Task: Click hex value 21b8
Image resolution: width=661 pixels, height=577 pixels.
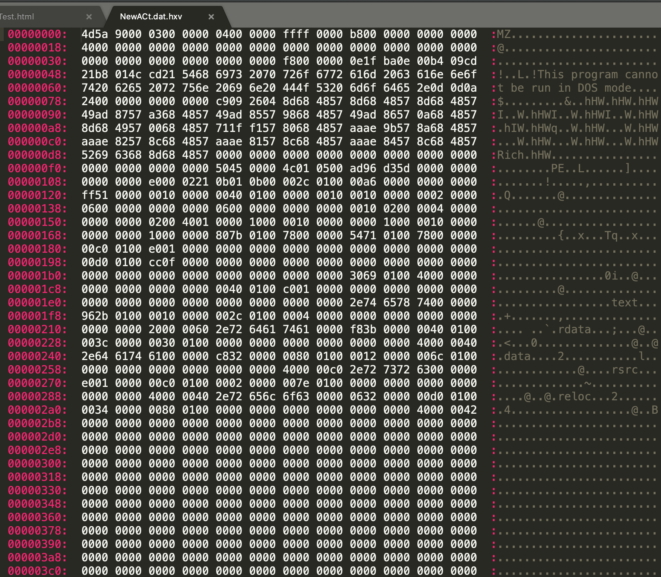Action: click(95, 75)
